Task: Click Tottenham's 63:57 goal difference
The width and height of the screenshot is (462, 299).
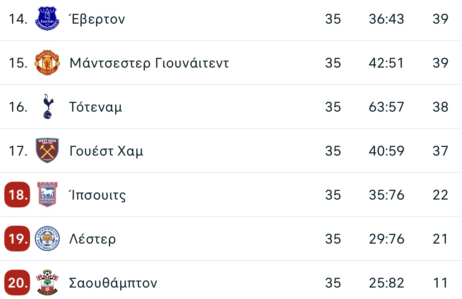Action: coord(386,107)
